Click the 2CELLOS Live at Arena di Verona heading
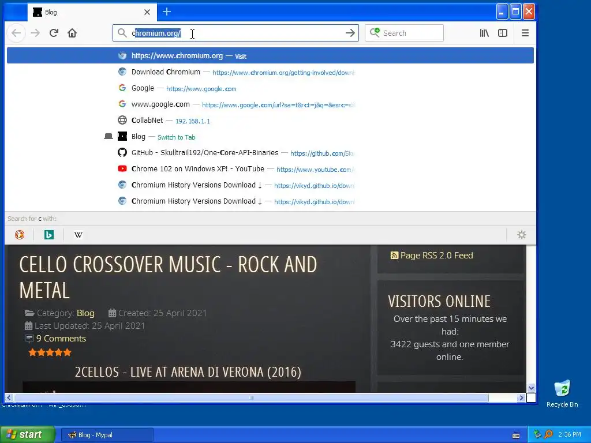The image size is (591, 443). coord(188,372)
